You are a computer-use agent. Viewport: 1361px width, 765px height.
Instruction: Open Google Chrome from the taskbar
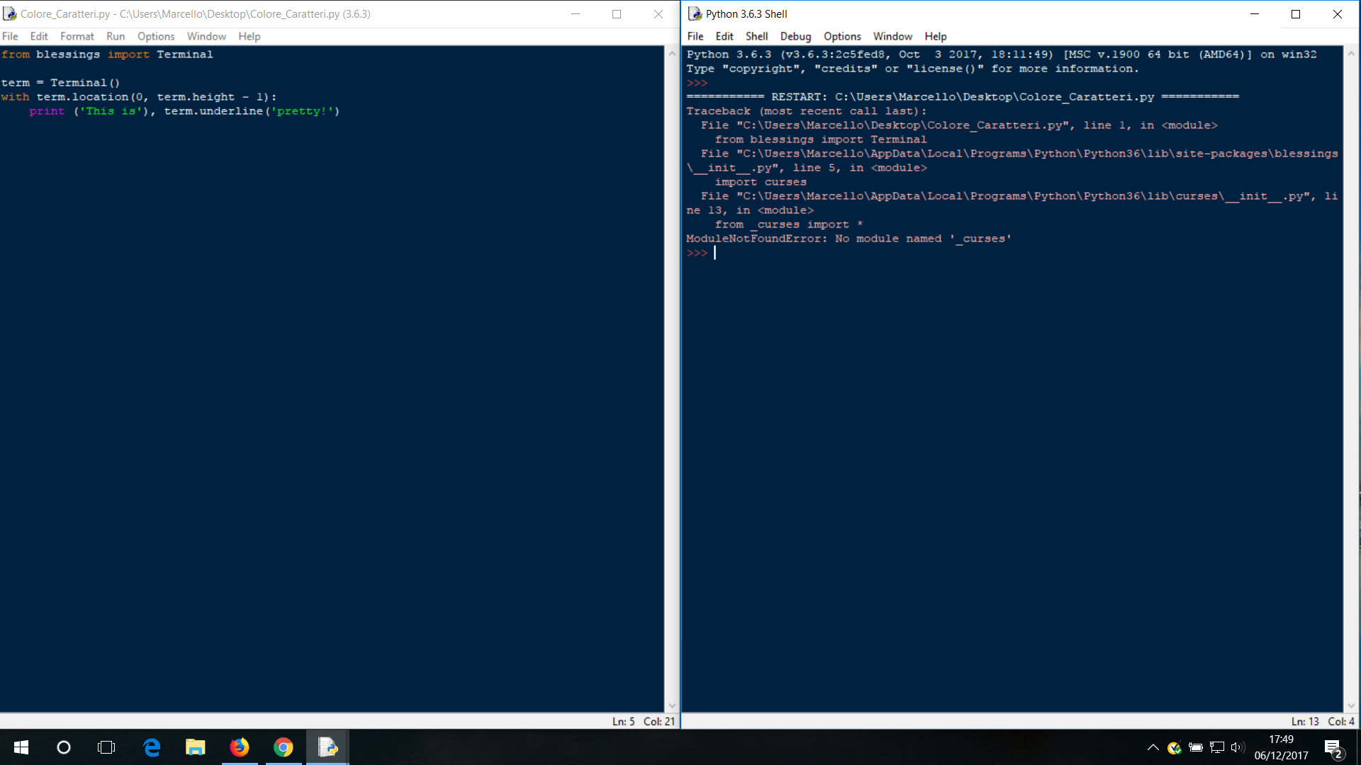click(284, 747)
